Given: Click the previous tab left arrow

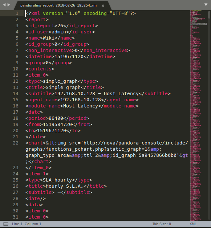Looking at the screenshot, I should (x=4, y=5).
